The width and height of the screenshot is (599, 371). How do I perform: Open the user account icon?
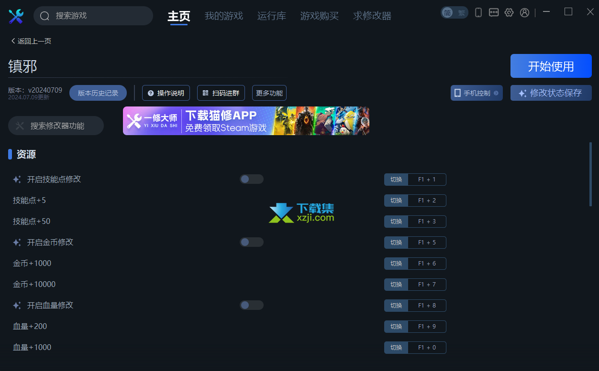525,13
